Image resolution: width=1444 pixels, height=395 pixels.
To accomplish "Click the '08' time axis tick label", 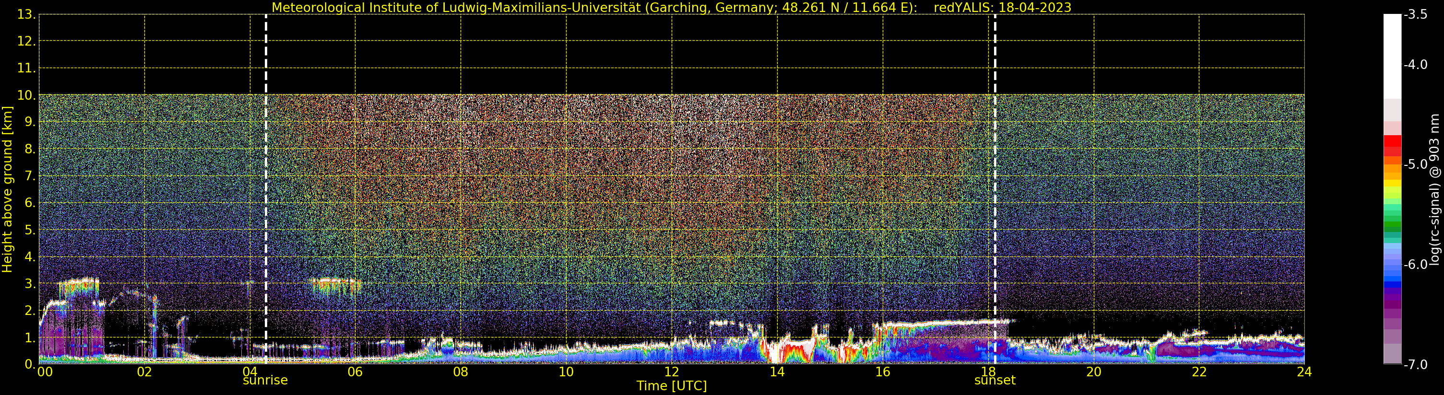I will [x=461, y=372].
